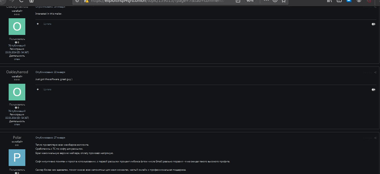Open the Oakleyharrod username link on 22 января post
Viewport: 380px width, 174px height.
(17, 72)
